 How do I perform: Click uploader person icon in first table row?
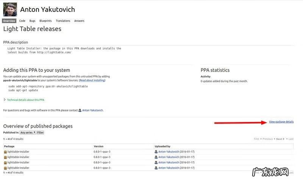[x=156, y=152]
